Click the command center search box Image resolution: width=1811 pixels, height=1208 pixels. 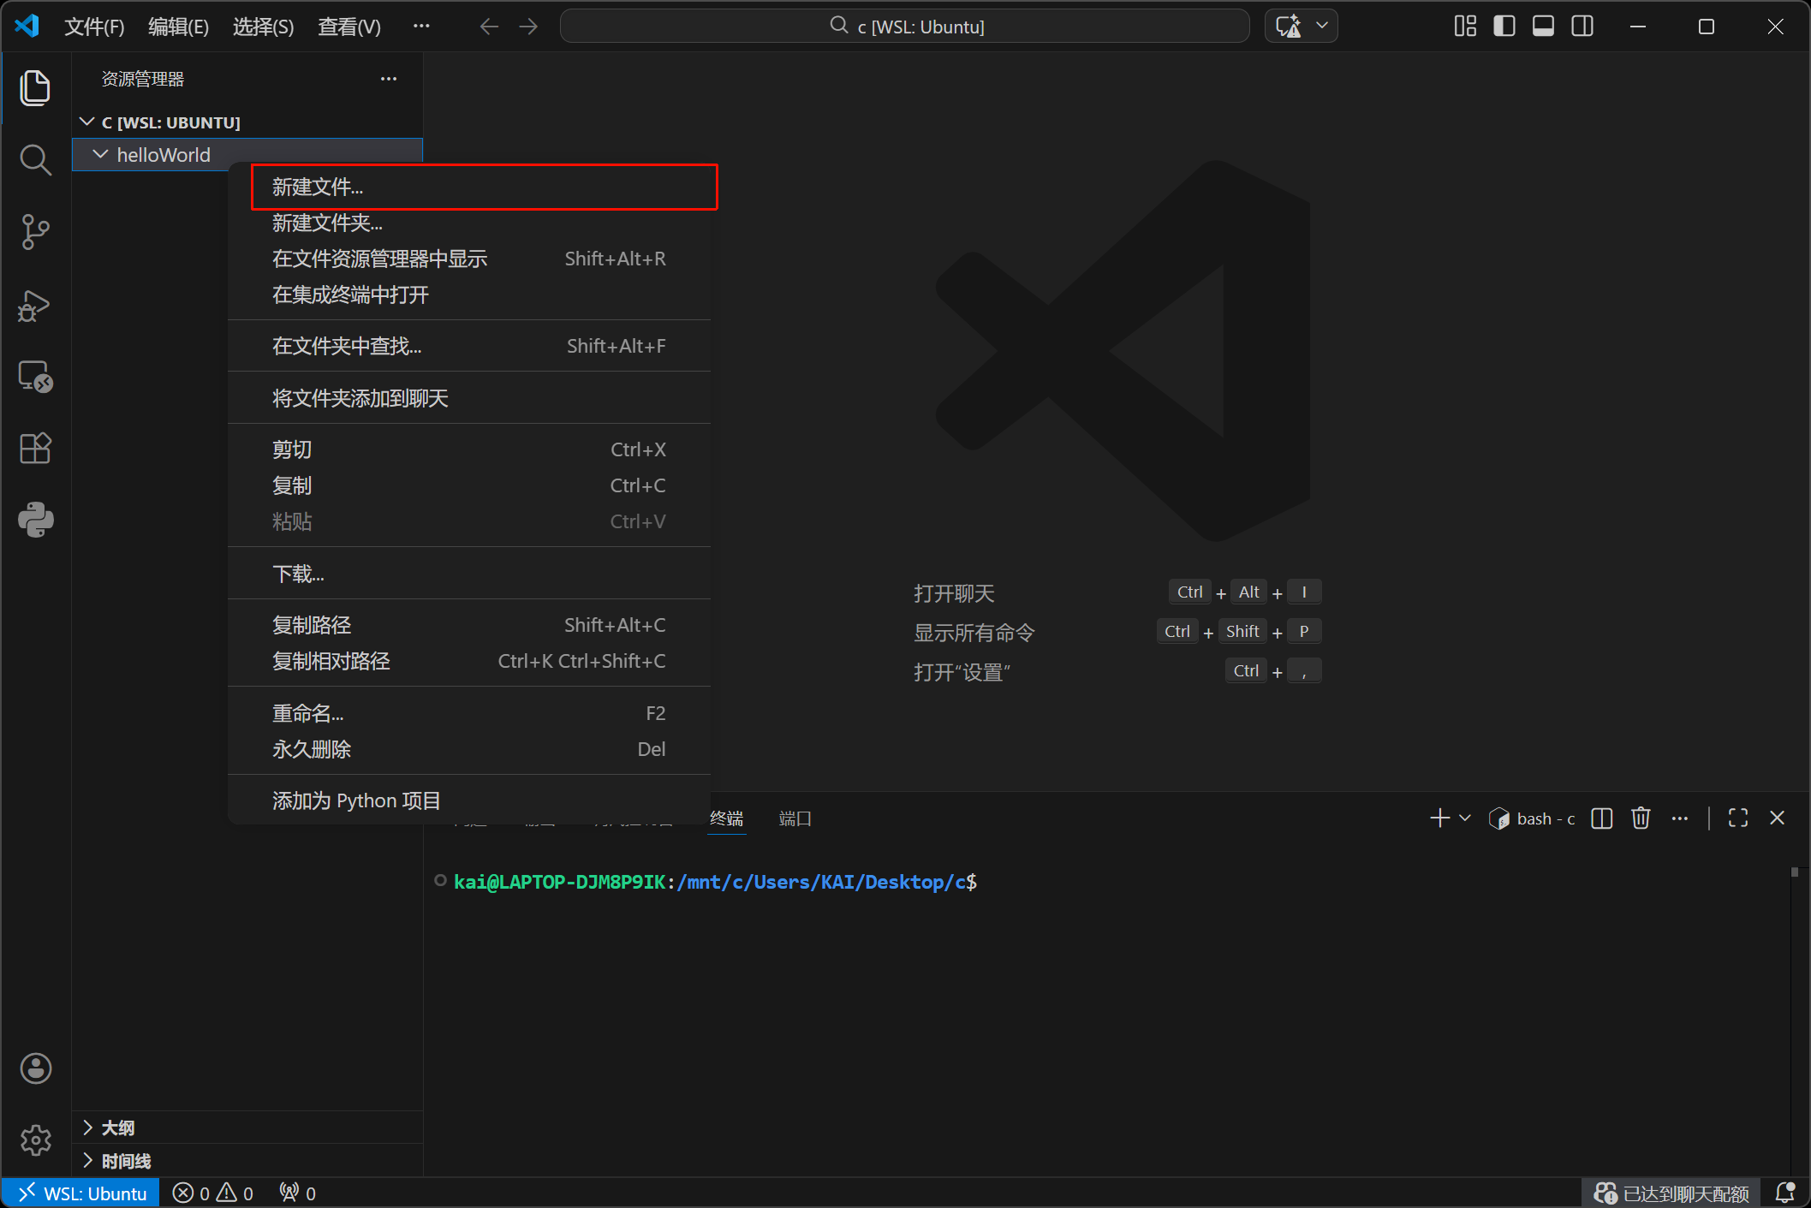coord(905,27)
